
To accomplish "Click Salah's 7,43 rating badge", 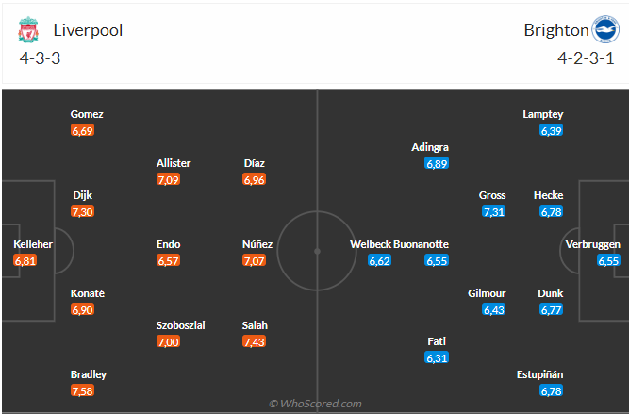I will coord(255,341).
